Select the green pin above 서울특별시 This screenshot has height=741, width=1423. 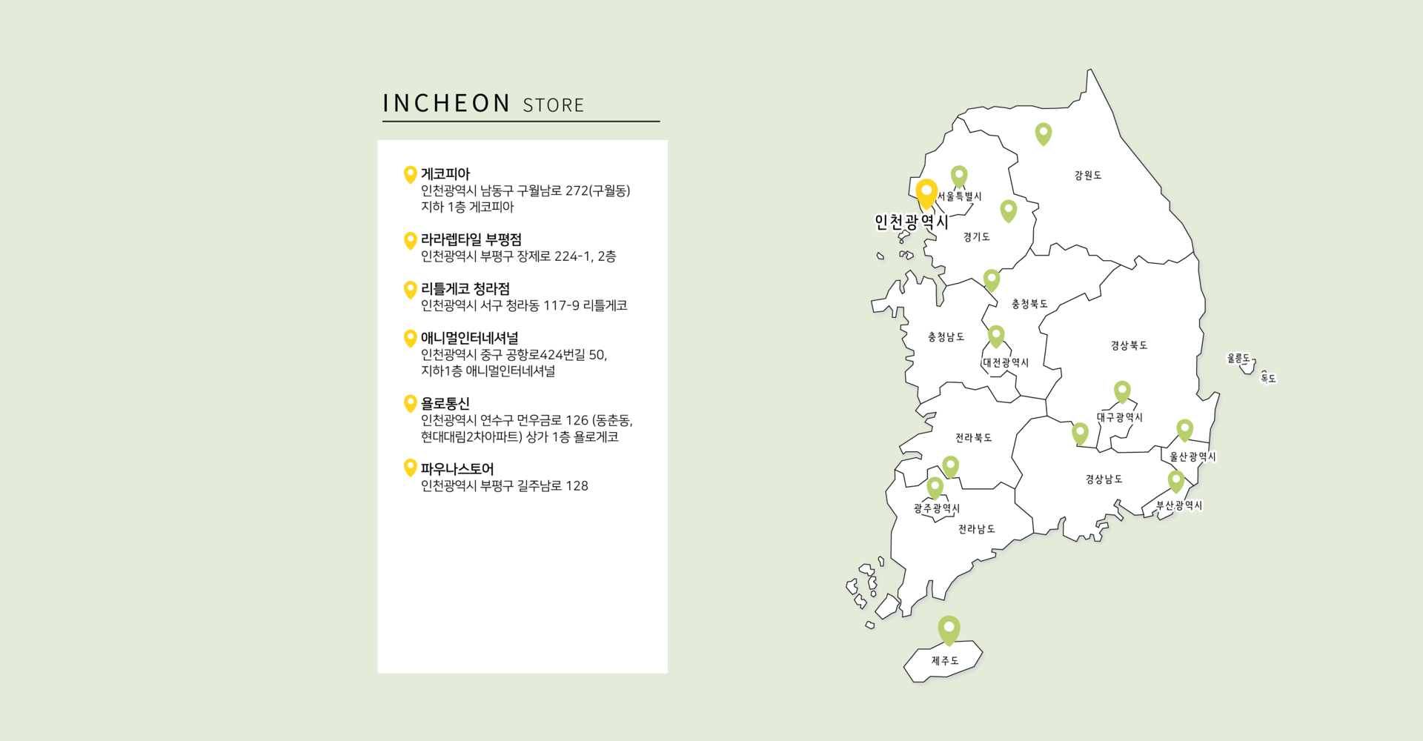pos(959,176)
